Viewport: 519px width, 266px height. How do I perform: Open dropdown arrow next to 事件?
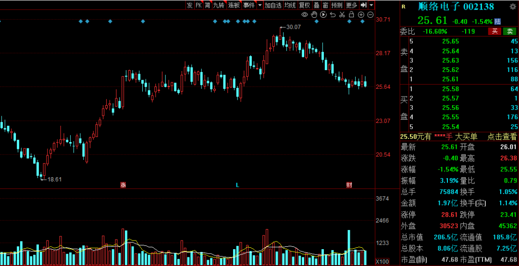[x=260, y=5]
